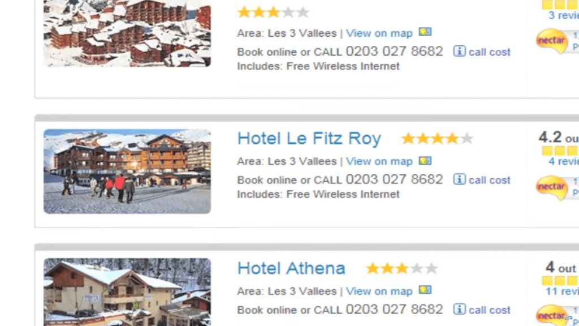Open snowy chalet village photo in top listing
The width and height of the screenshot is (579, 326).
(x=127, y=33)
